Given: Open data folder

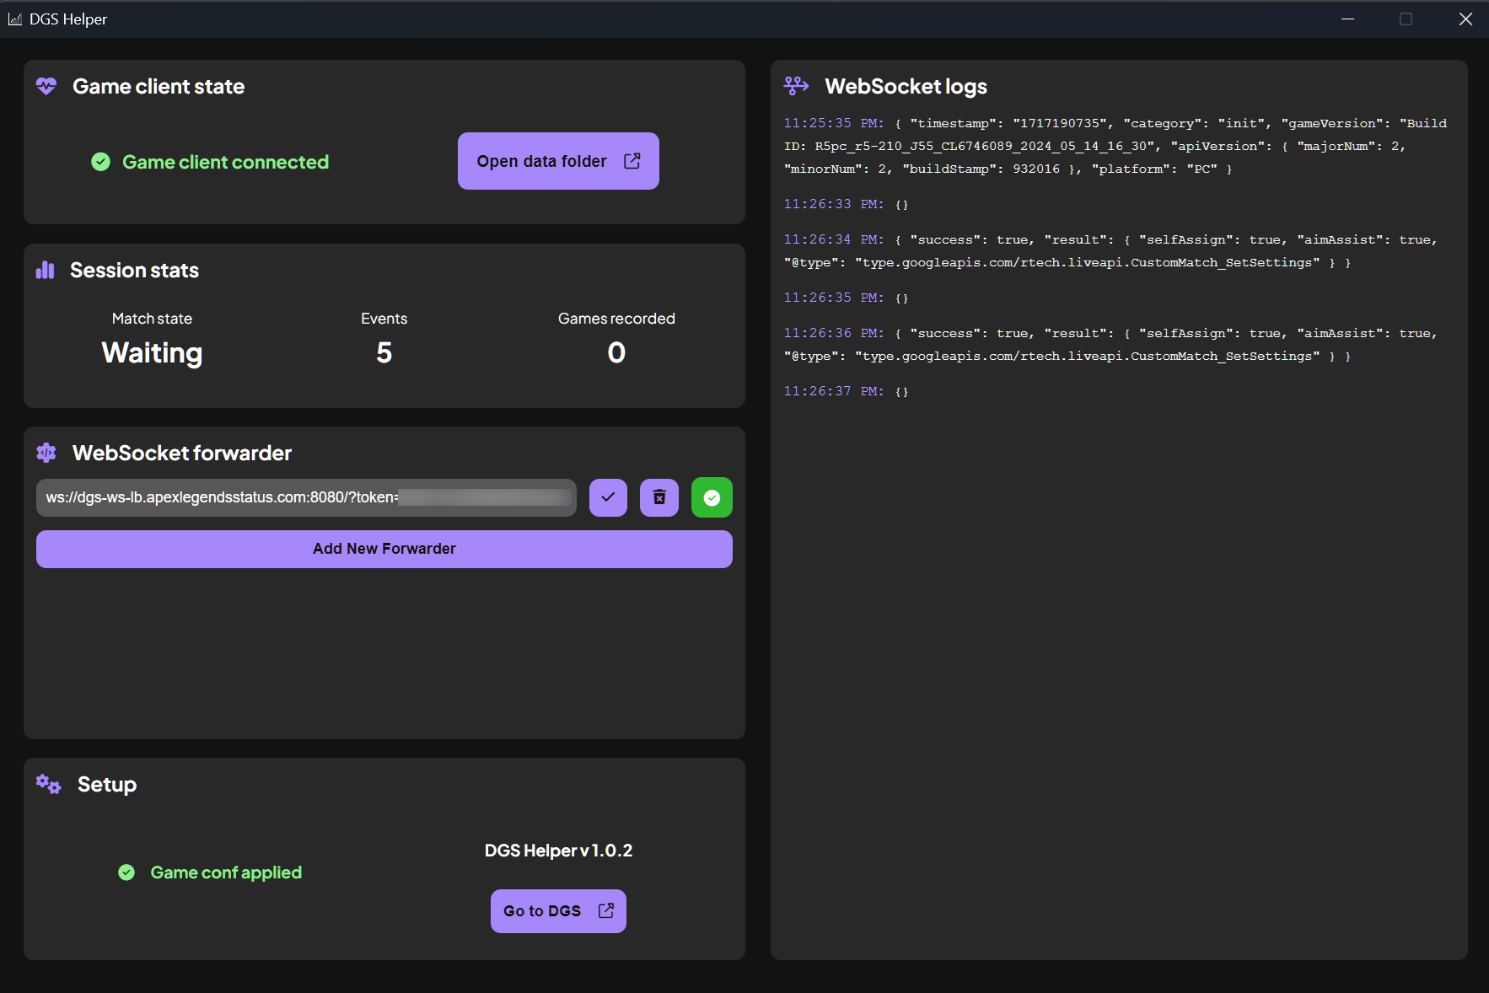Looking at the screenshot, I should tap(558, 161).
